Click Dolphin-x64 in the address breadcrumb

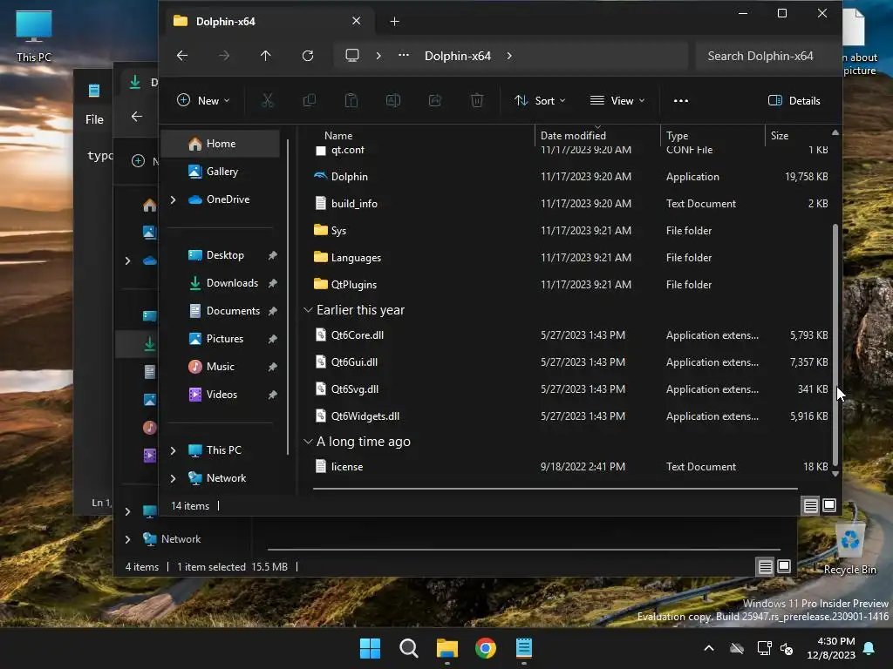click(x=457, y=56)
